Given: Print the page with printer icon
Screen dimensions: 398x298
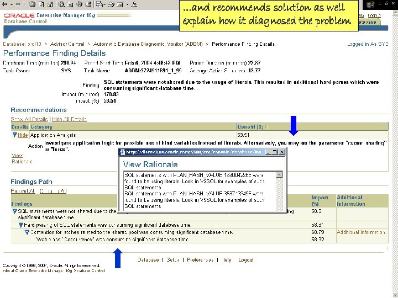Looking at the screenshot, I should 111,4.
